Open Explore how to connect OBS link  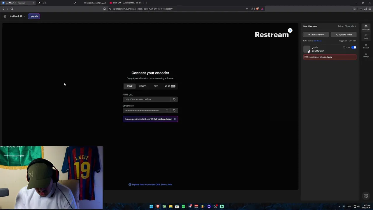point(150,185)
